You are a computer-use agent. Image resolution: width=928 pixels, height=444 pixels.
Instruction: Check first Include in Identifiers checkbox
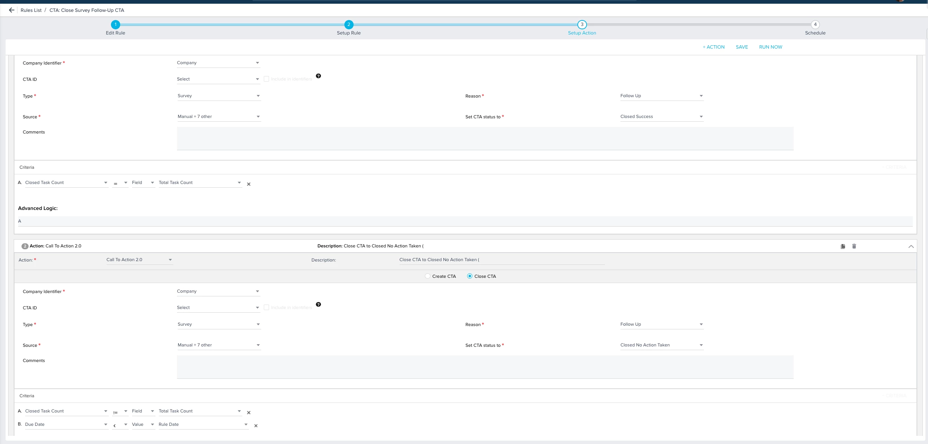tap(266, 79)
